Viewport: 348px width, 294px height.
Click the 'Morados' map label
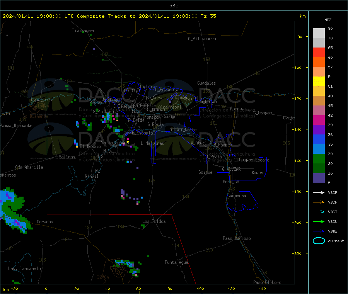[x=45, y=222]
